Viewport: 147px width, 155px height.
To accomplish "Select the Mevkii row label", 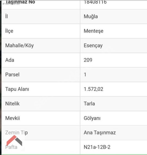I will point(13,118).
